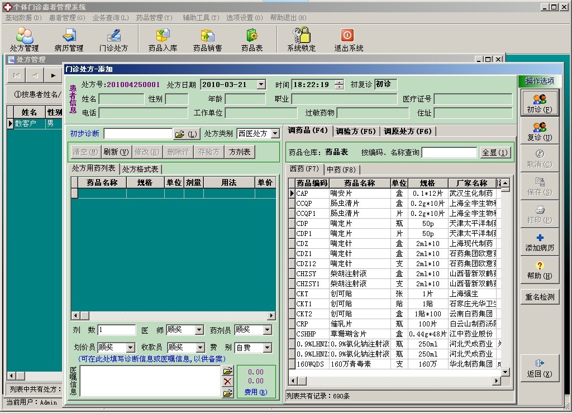Click the 药品销售 toolbar icon
Screen dimensions: 572x414
tap(207, 39)
